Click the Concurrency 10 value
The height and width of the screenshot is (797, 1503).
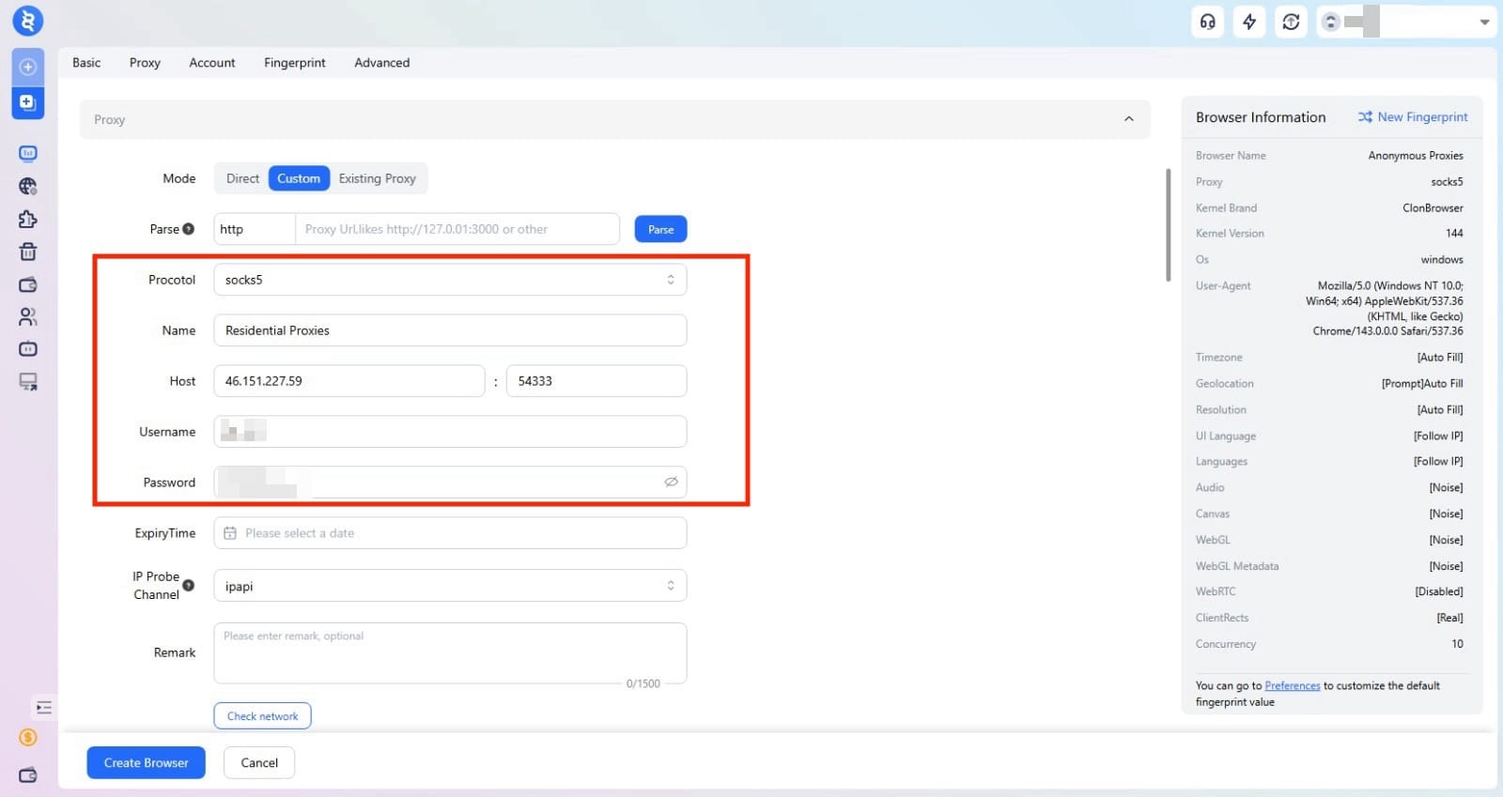tap(1457, 644)
